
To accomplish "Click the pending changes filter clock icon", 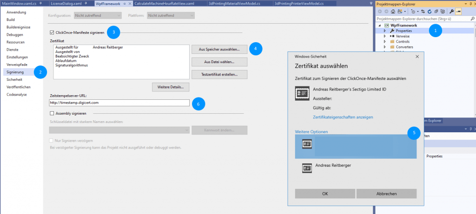I will [413, 11].
